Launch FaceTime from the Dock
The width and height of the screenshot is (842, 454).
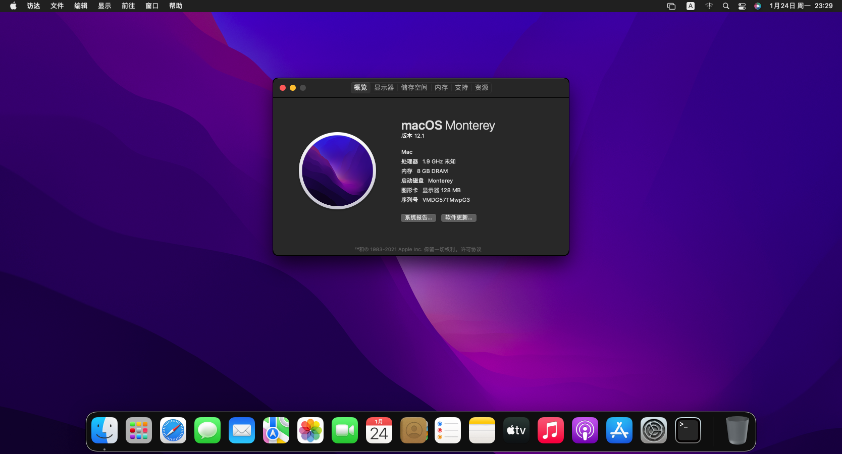pyautogui.click(x=345, y=430)
